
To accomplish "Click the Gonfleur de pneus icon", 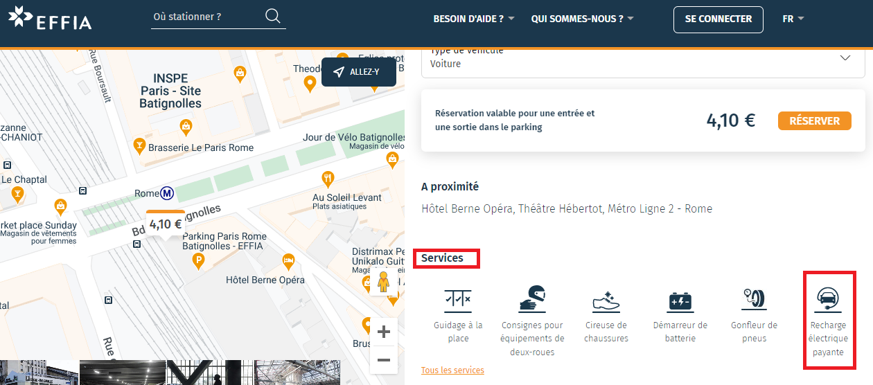I will (x=754, y=299).
